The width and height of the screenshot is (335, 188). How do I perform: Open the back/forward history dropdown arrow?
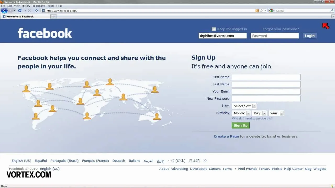pyautogui.click(x=14, y=11)
